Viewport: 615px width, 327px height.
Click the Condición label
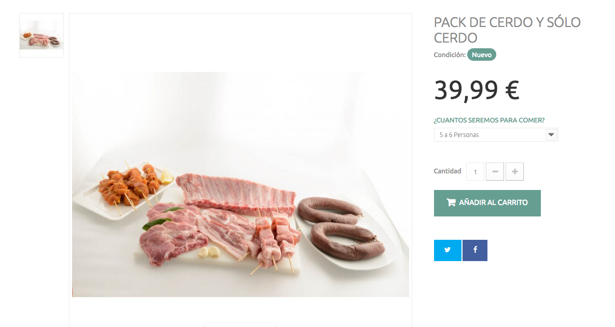click(x=449, y=55)
